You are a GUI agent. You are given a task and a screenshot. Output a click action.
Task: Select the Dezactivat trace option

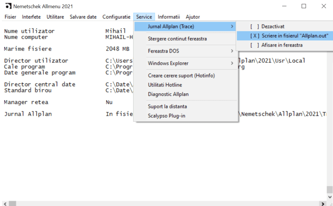(285, 27)
